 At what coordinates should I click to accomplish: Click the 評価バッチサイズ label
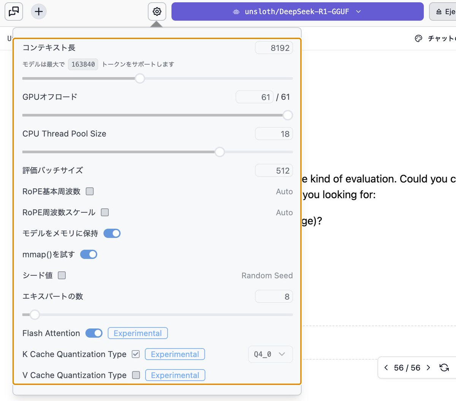(52, 171)
